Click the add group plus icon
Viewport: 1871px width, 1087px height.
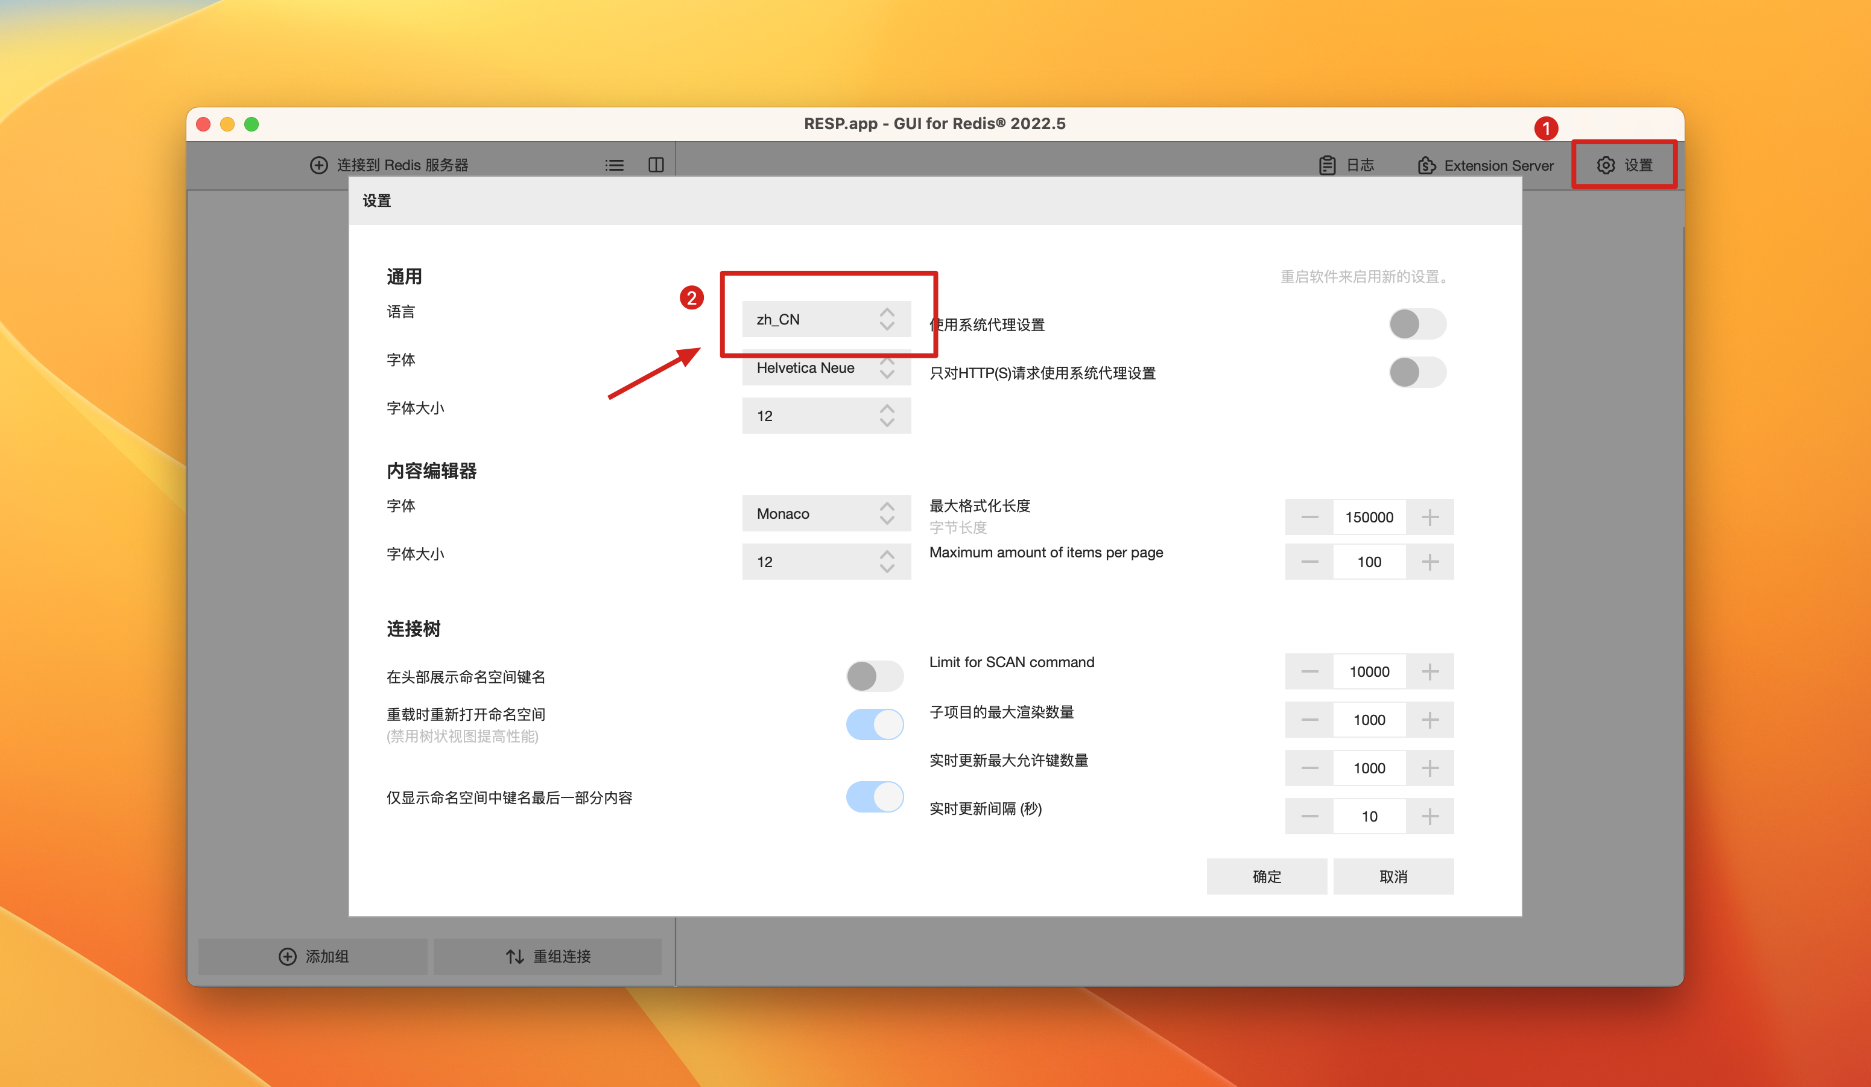(287, 956)
